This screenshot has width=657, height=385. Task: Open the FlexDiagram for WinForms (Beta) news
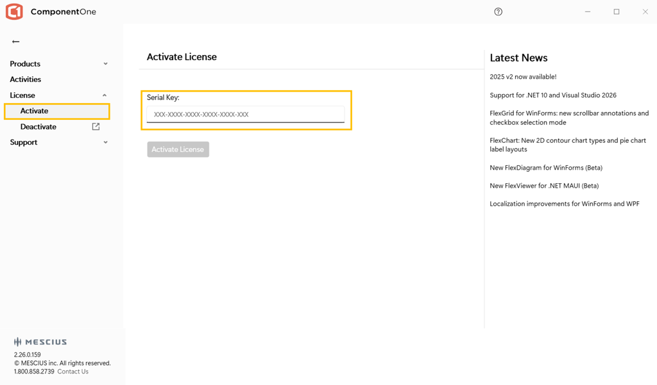point(545,168)
